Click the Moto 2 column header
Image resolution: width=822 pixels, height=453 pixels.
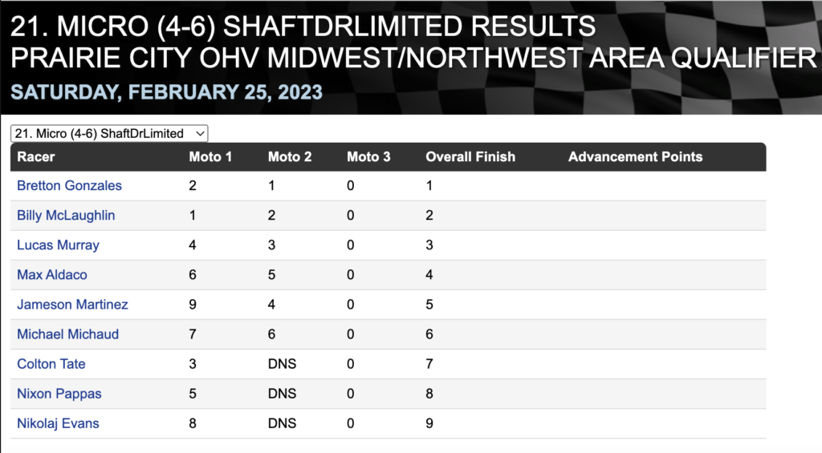click(x=289, y=156)
